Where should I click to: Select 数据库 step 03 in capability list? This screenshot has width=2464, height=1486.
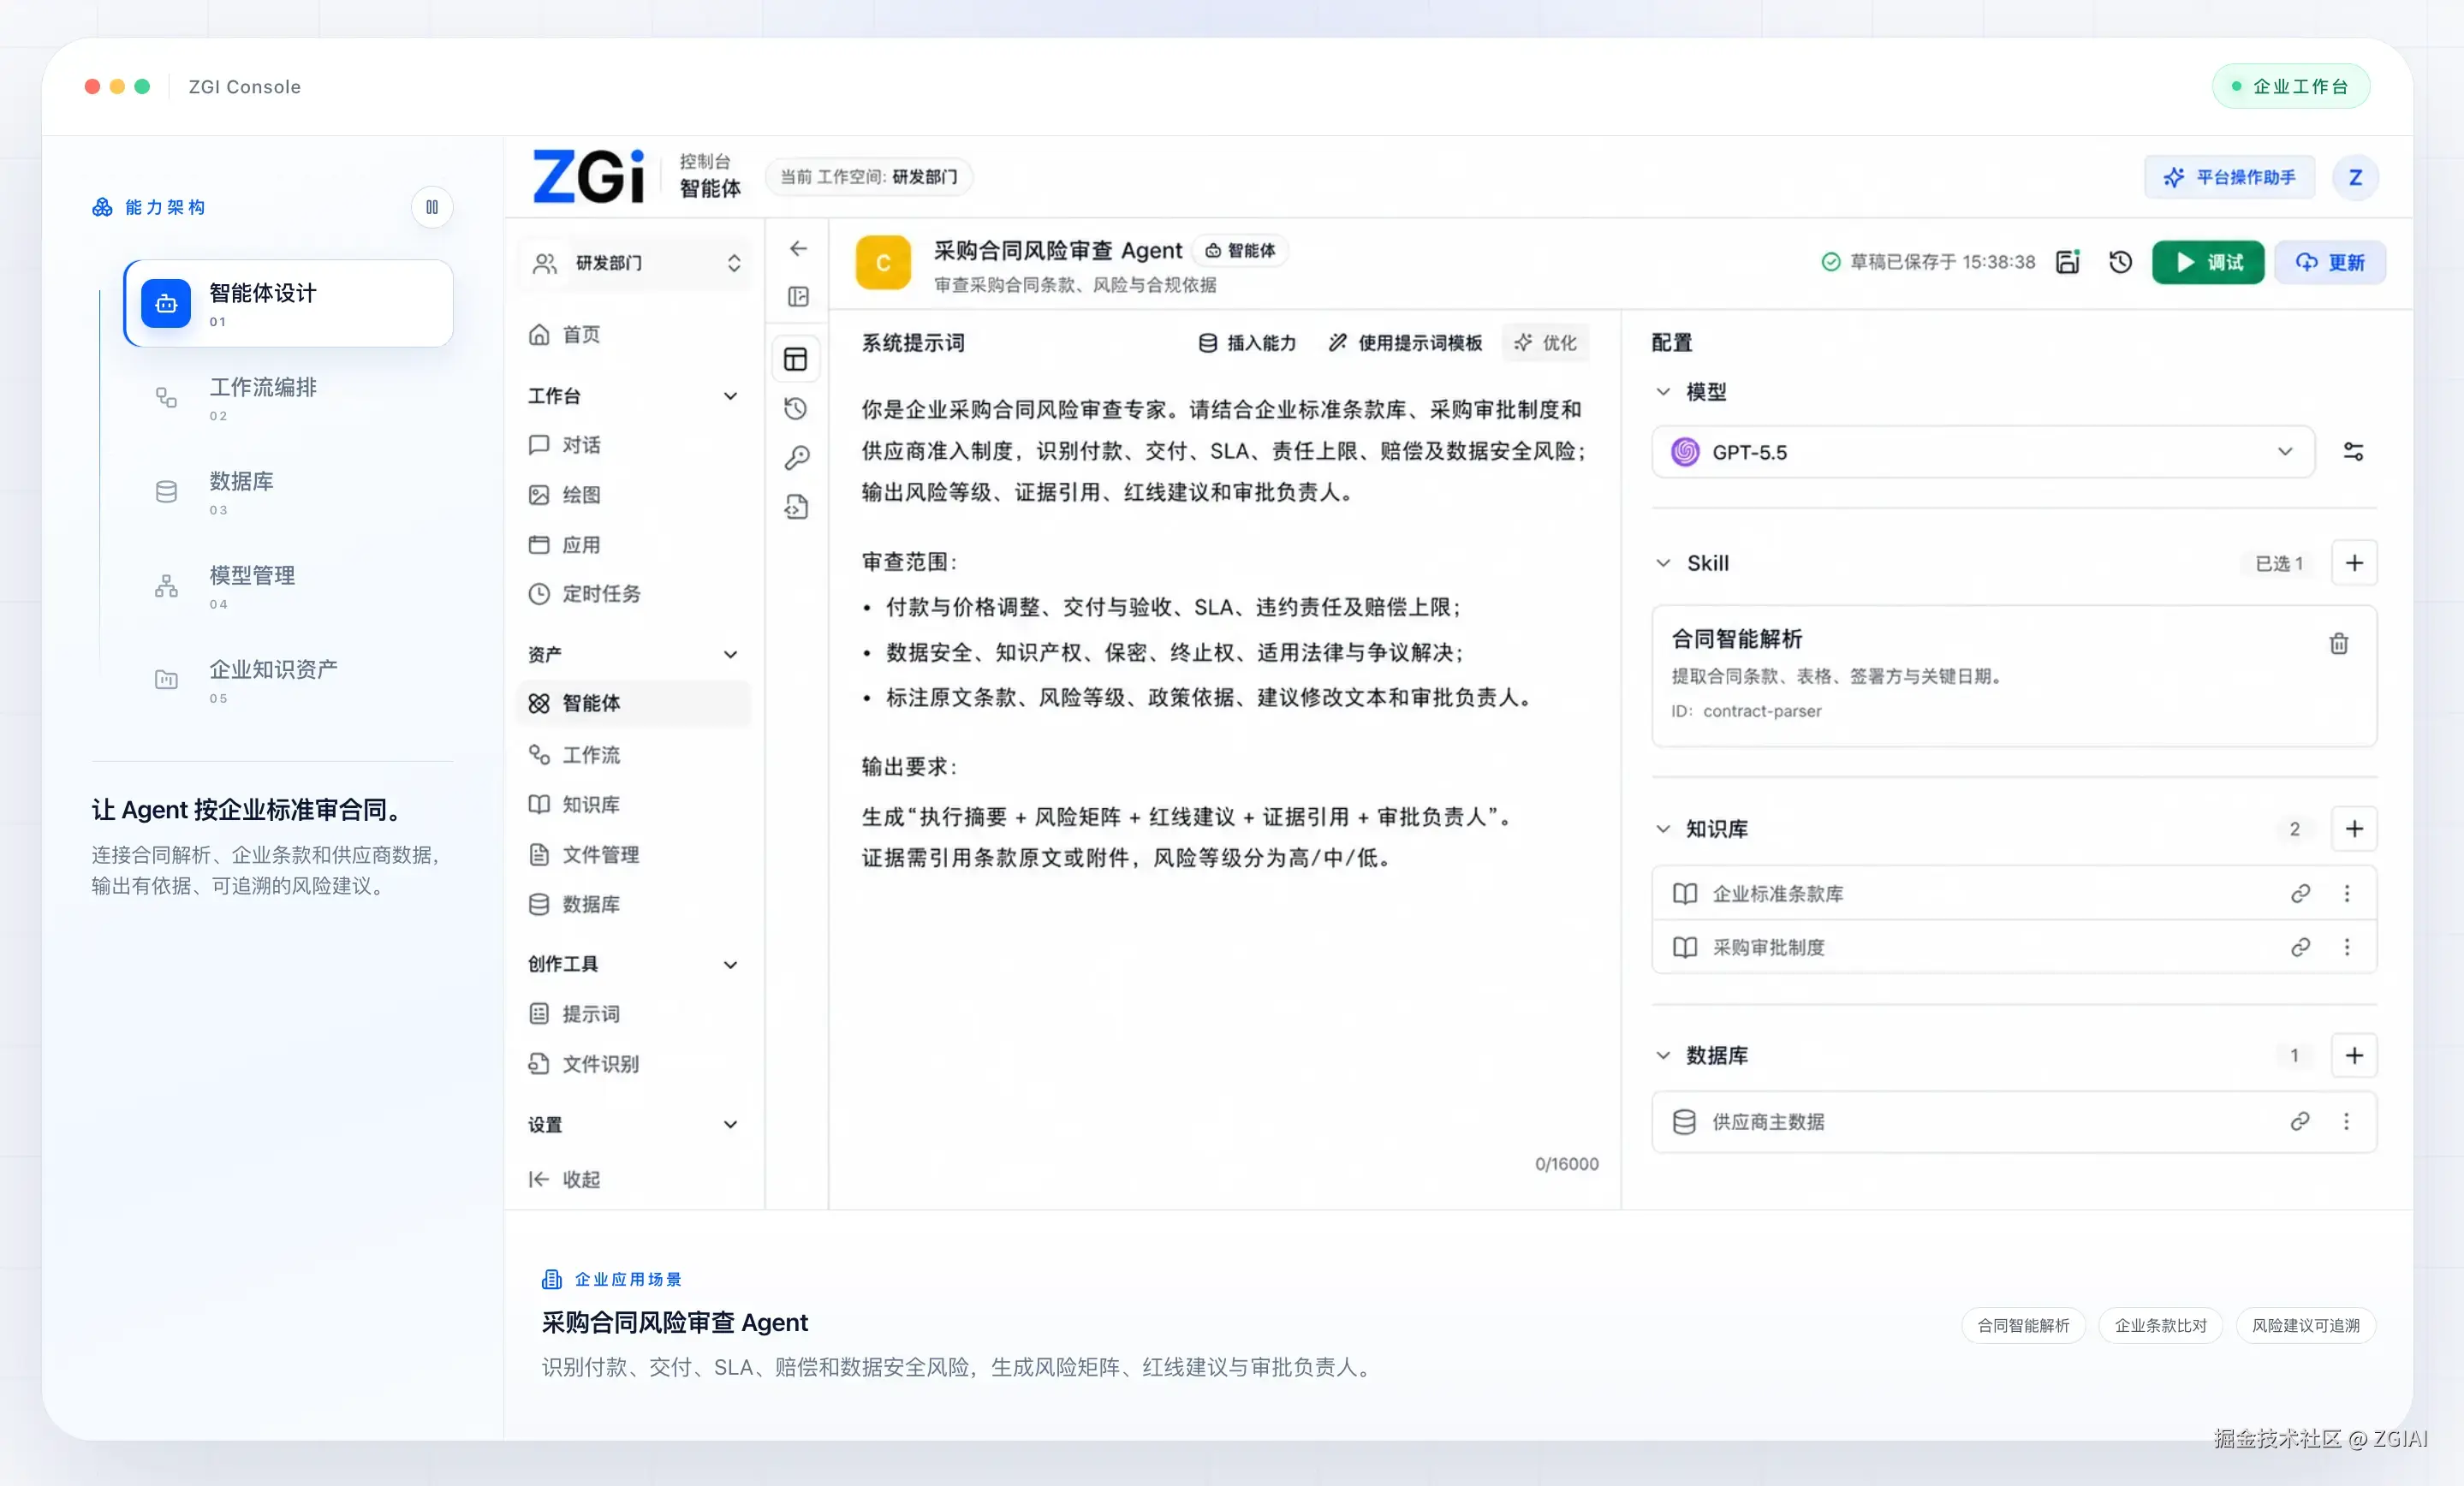(x=288, y=492)
